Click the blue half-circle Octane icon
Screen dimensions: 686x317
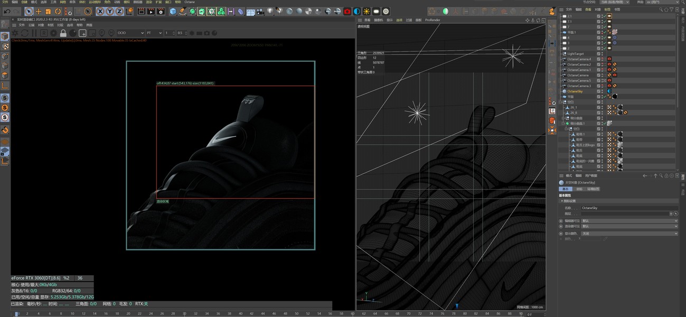(357, 11)
